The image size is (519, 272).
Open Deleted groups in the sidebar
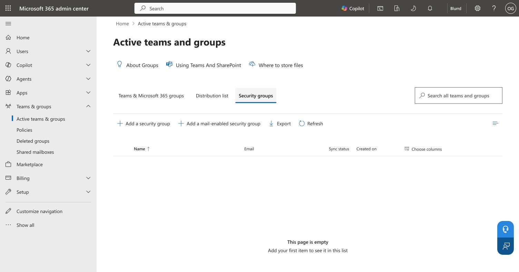point(33,141)
